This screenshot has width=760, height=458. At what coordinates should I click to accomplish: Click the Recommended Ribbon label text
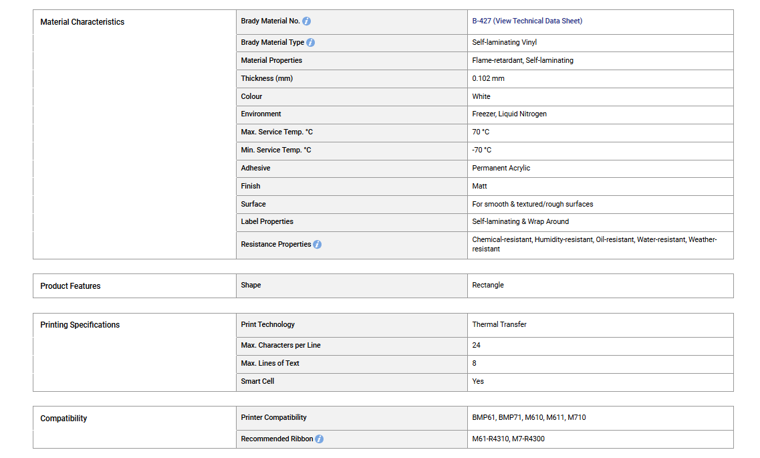(277, 439)
